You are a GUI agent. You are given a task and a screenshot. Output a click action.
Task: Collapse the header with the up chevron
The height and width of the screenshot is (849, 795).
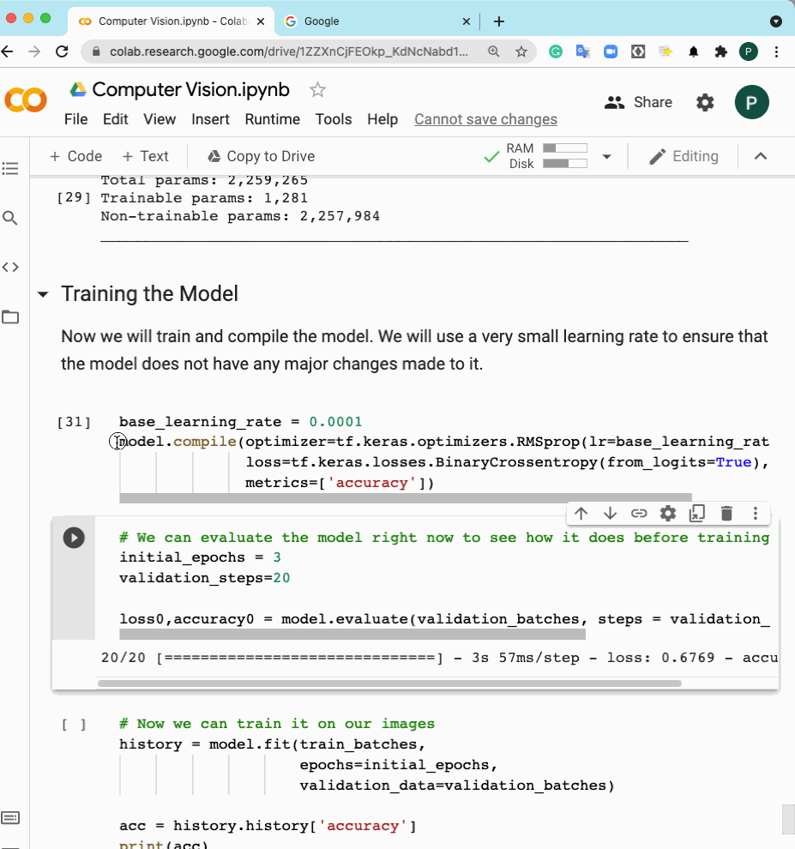[761, 156]
